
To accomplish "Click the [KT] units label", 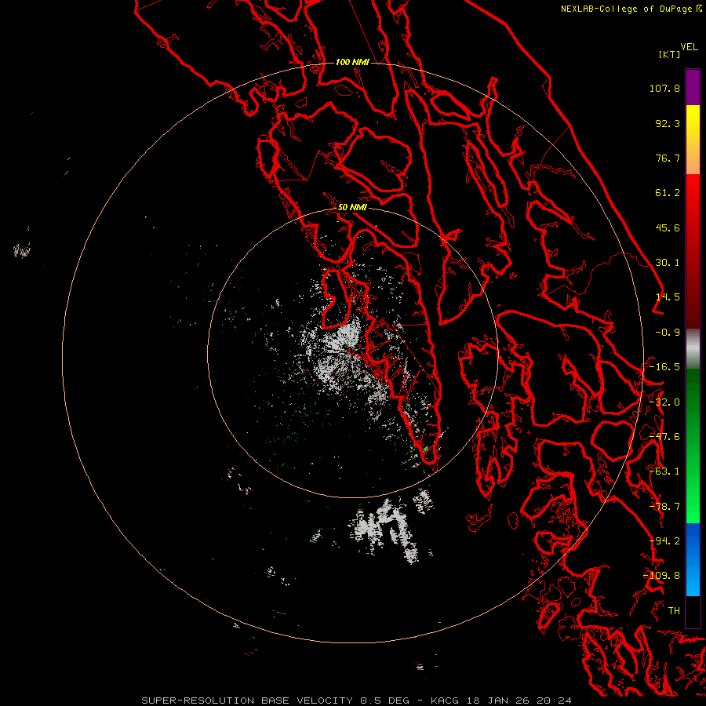I will (669, 54).
